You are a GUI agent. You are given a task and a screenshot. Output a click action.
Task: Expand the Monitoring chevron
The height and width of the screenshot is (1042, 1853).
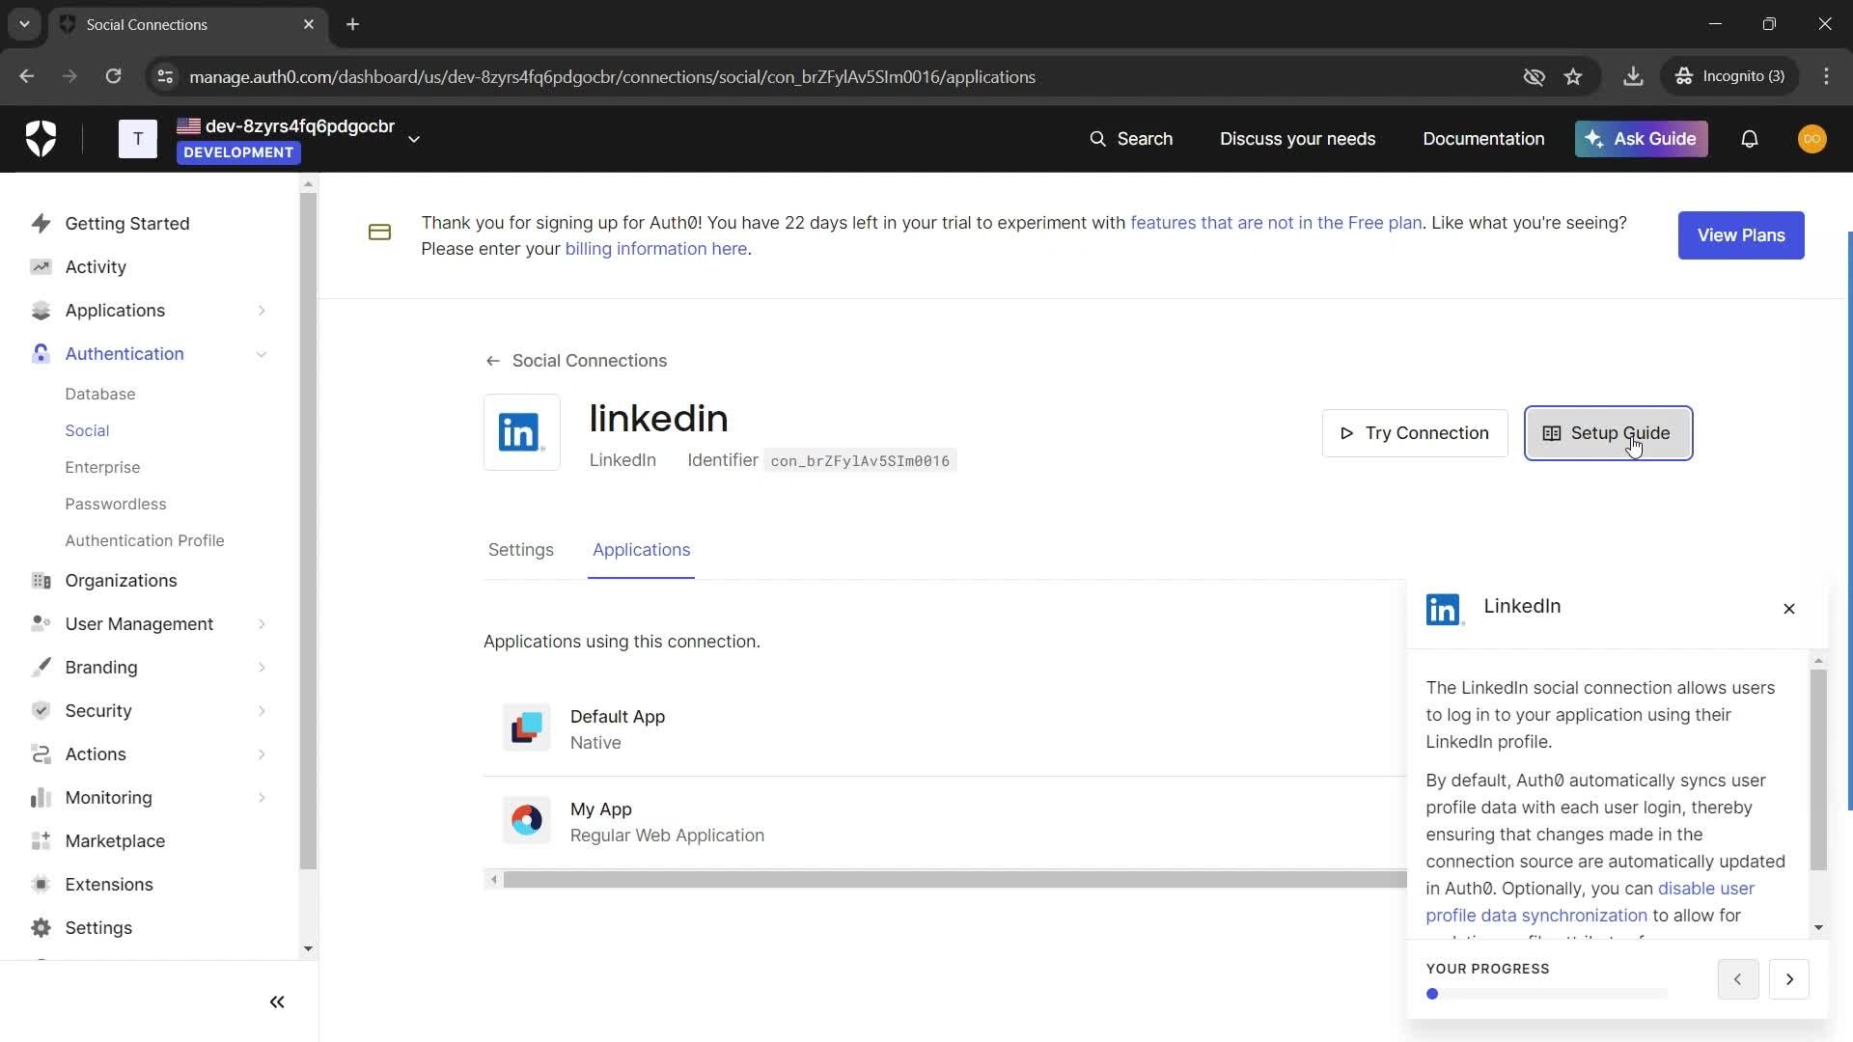click(x=262, y=798)
